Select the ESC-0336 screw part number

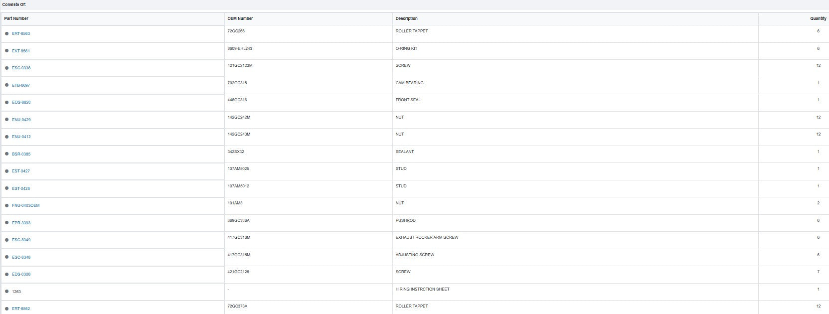pyautogui.click(x=21, y=68)
